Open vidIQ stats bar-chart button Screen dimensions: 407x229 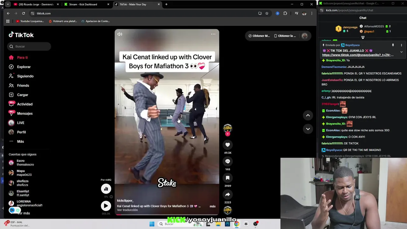(x=106, y=189)
